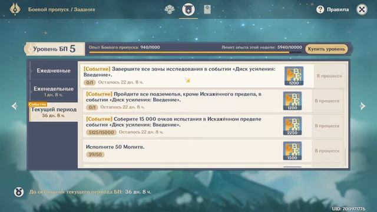377x212 pixels.
Task: Click the 1200 reward icon for зоны исследования mission
Action: coord(294,76)
